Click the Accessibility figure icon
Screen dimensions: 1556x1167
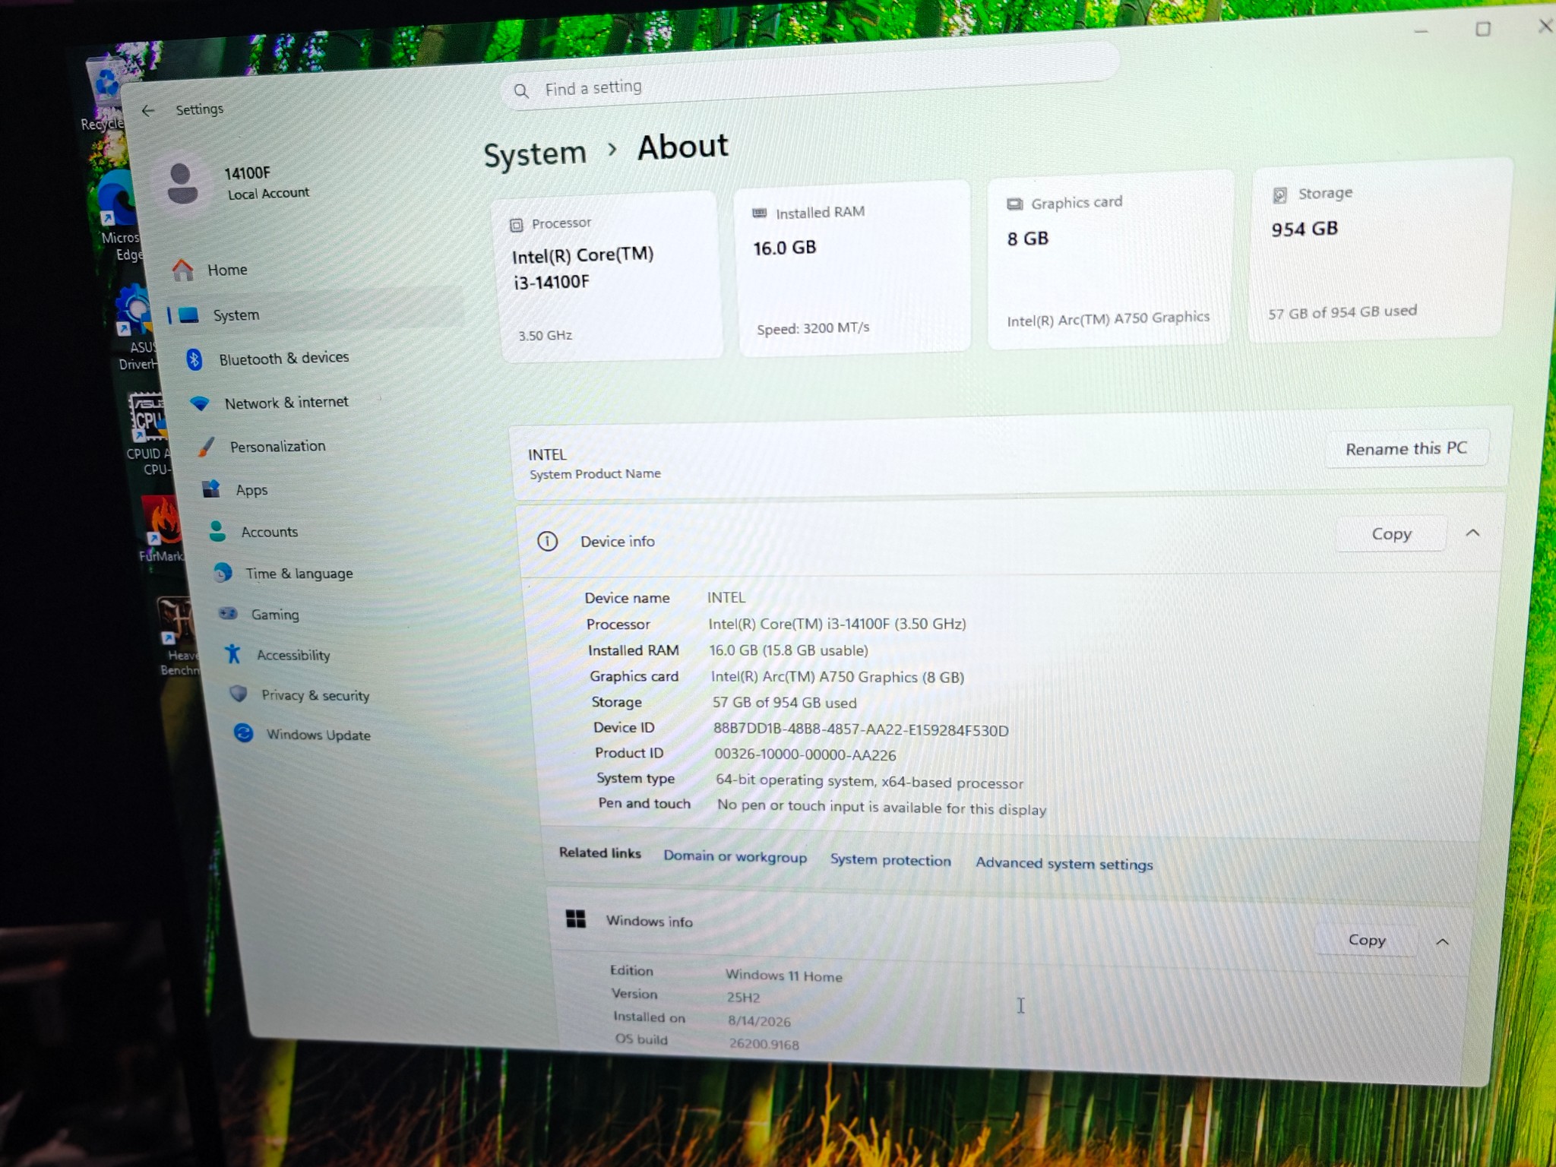[233, 653]
